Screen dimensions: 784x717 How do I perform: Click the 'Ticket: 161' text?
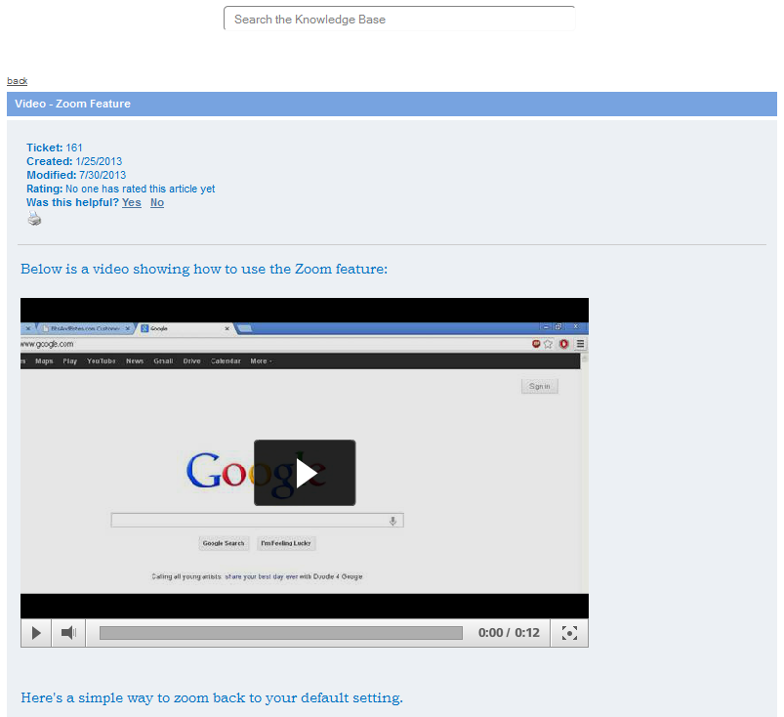(x=54, y=148)
